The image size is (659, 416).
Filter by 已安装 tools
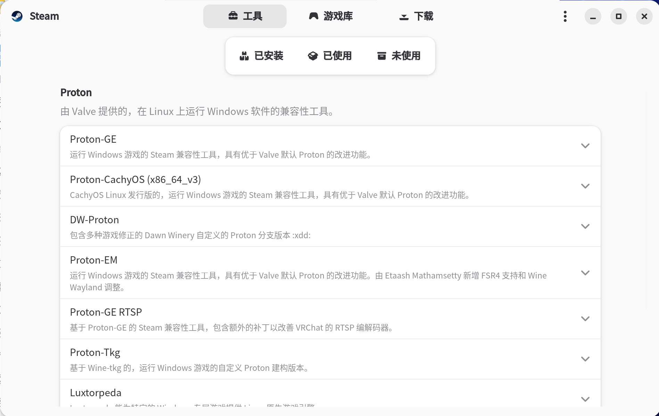point(262,56)
